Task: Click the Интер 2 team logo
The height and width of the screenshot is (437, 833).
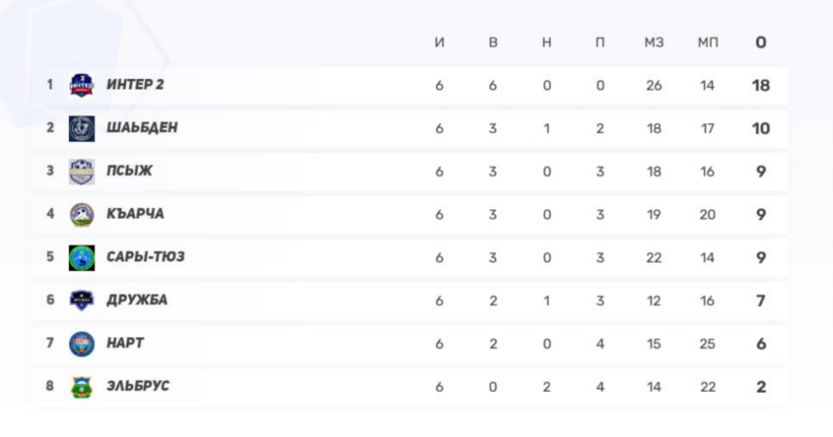Action: point(81,85)
